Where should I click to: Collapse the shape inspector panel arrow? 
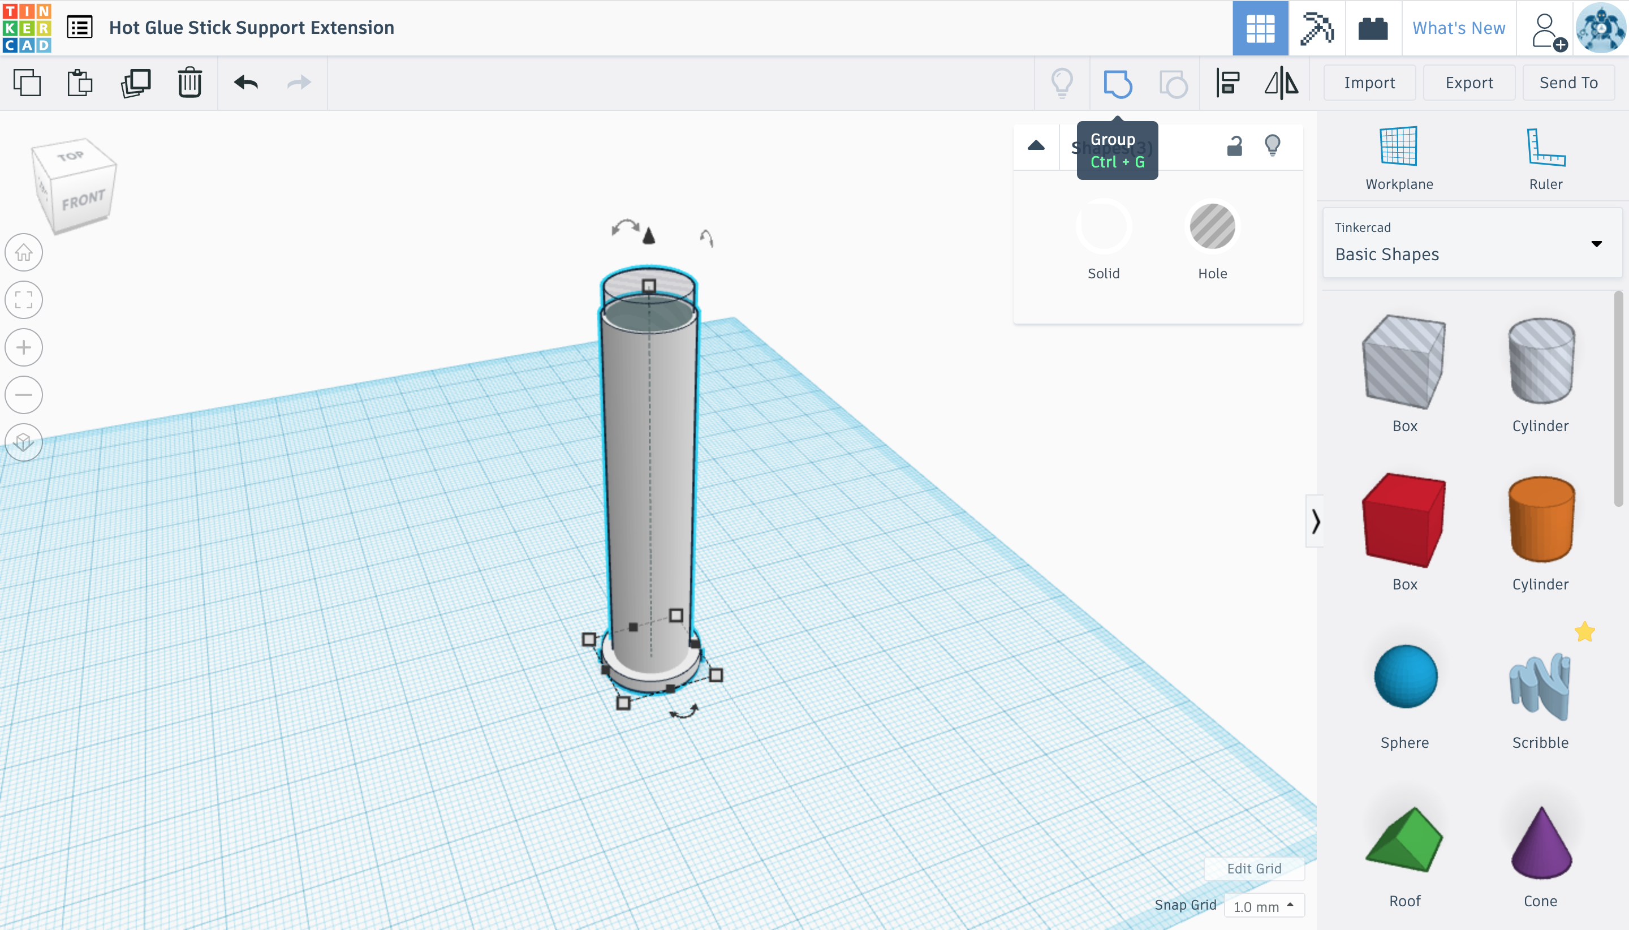pos(1036,147)
